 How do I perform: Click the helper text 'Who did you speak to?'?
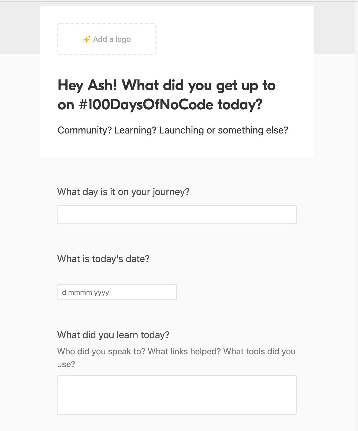click(101, 351)
